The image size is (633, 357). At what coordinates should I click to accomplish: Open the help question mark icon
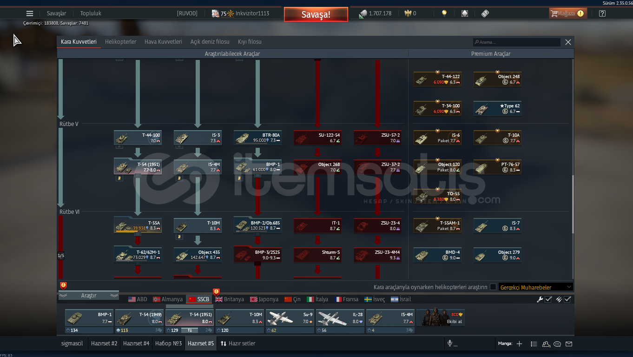coord(602,13)
